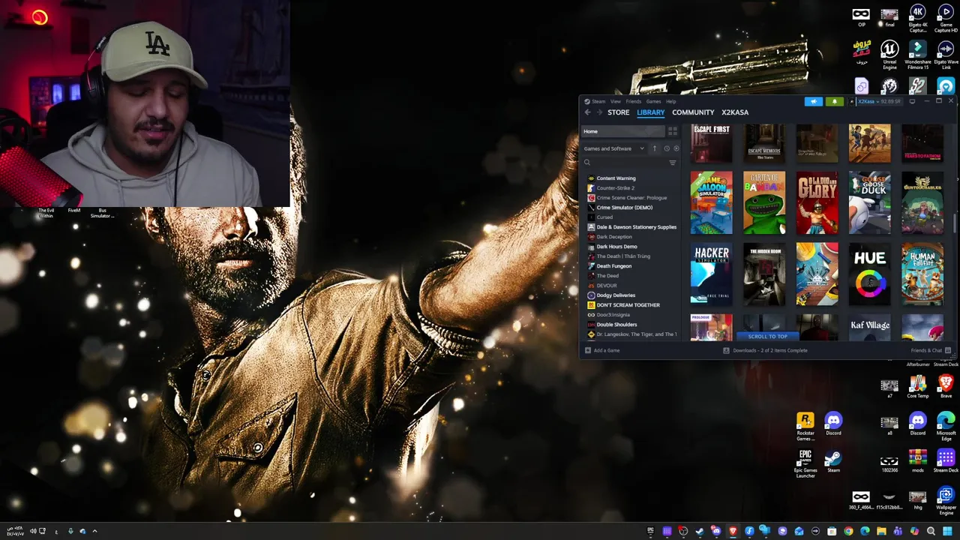Open the Help menu

coord(670,101)
